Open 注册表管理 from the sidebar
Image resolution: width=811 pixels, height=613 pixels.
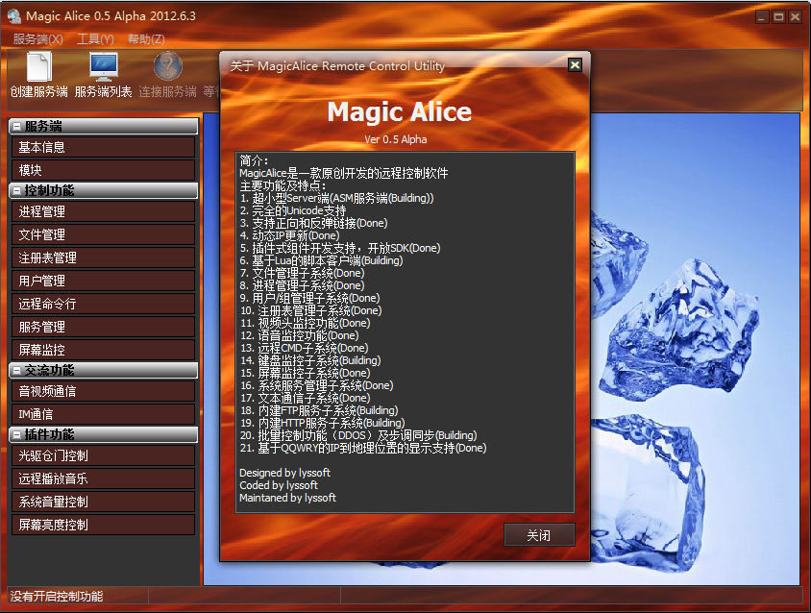pyautogui.click(x=104, y=257)
